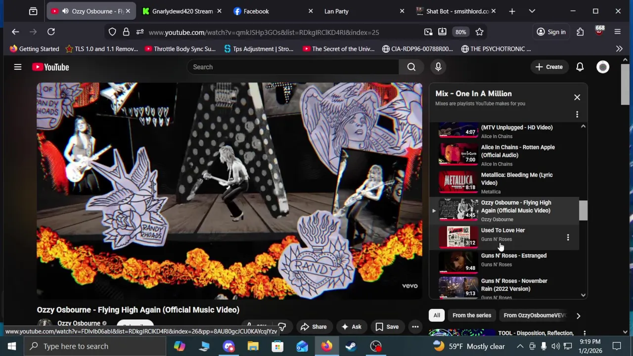The image size is (633, 356).
Task: Open Steam from the taskbar
Action: [351, 346]
